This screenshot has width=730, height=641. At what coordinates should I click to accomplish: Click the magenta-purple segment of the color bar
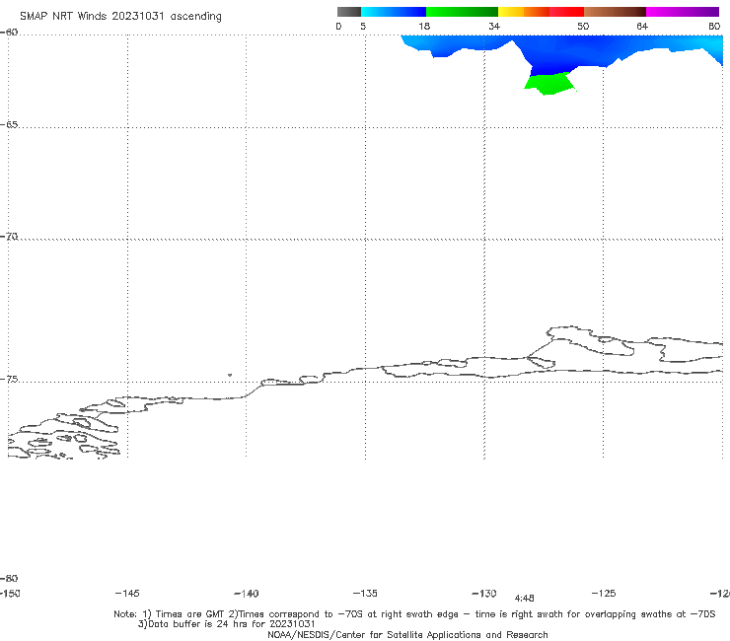coord(683,12)
